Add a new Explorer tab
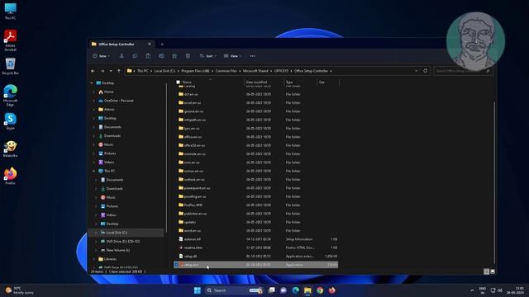Image resolution: width=529 pixels, height=297 pixels. [x=162, y=44]
